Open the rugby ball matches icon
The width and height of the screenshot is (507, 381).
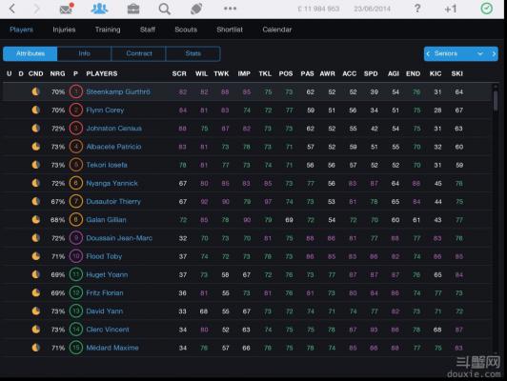click(x=196, y=9)
